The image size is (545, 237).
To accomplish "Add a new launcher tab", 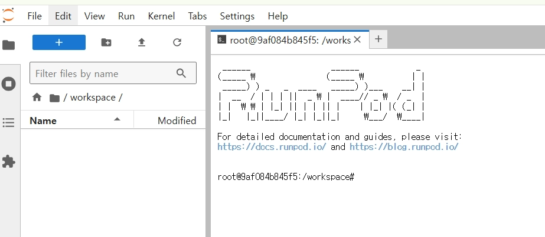I will point(378,39).
